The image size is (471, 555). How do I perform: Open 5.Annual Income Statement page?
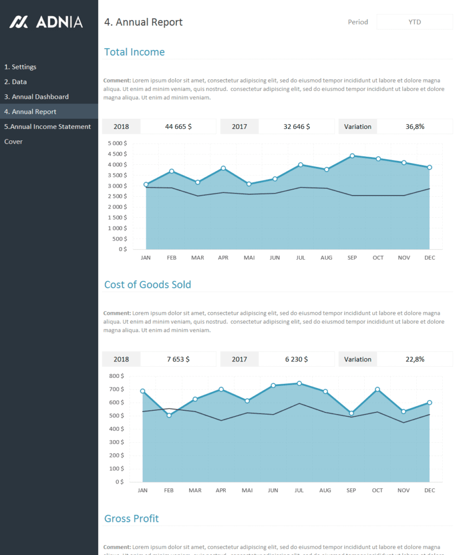[x=48, y=126]
